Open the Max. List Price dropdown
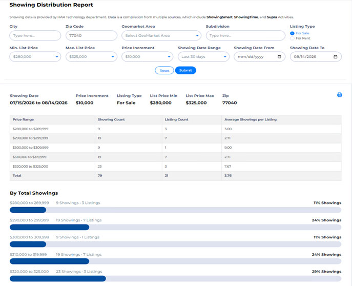 point(91,57)
